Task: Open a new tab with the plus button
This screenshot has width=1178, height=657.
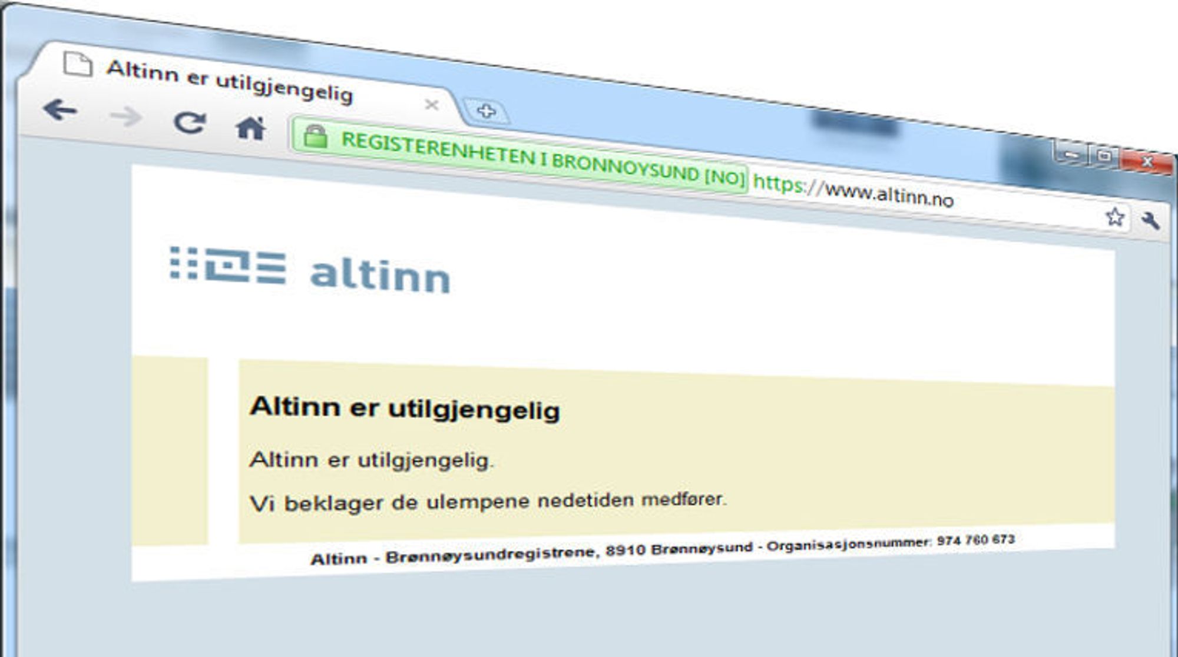Action: (486, 111)
